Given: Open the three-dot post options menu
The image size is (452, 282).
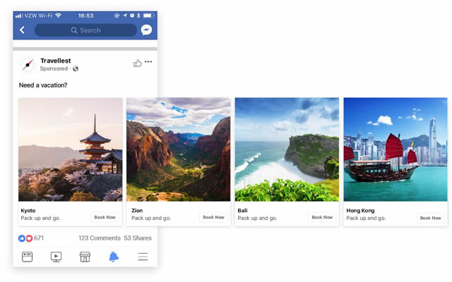Looking at the screenshot, I should point(148,62).
